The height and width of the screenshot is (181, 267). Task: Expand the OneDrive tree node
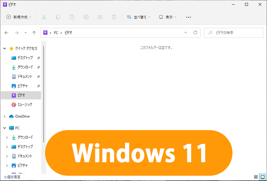point(5,117)
